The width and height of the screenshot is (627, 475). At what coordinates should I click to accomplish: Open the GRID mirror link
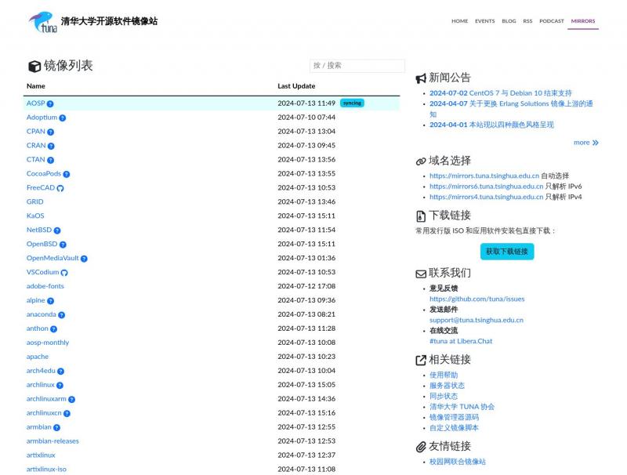[x=34, y=202]
